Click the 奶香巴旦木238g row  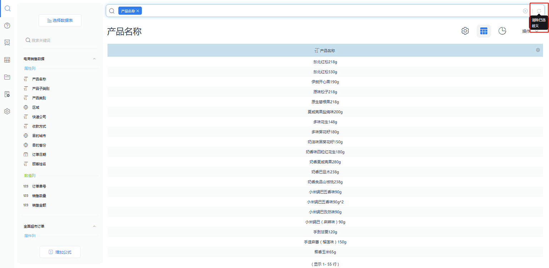click(325, 172)
